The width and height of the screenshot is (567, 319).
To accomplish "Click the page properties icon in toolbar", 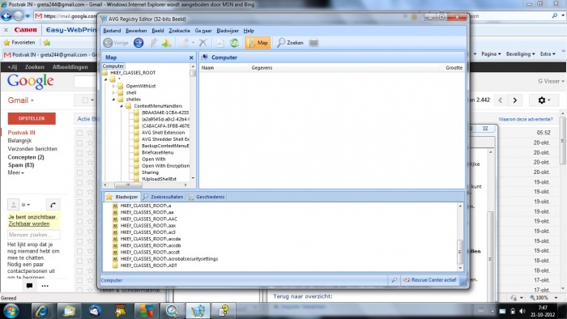I will (220, 43).
